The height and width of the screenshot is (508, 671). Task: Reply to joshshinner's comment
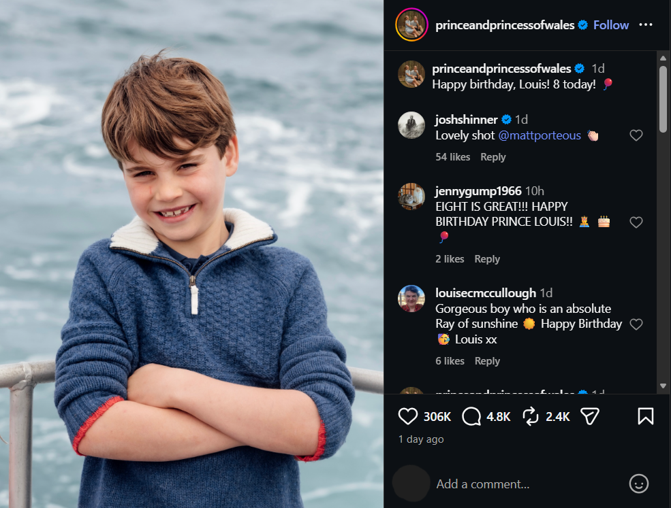493,157
